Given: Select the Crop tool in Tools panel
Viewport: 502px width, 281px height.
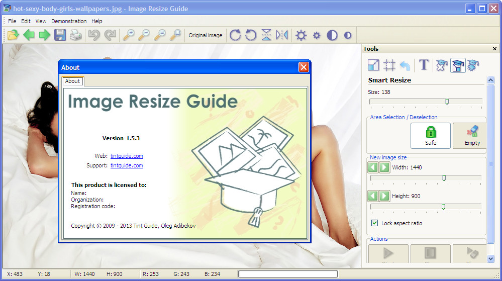Looking at the screenshot, I should 389,65.
